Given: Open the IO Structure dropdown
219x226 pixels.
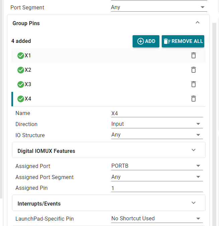Looking at the screenshot, I should point(157,135).
